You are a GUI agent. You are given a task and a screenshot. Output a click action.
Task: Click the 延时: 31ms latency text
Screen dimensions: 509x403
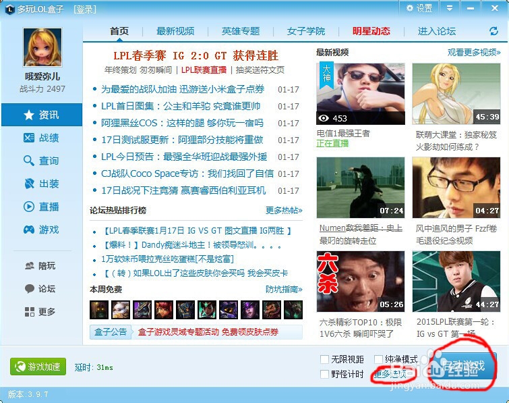(94, 367)
